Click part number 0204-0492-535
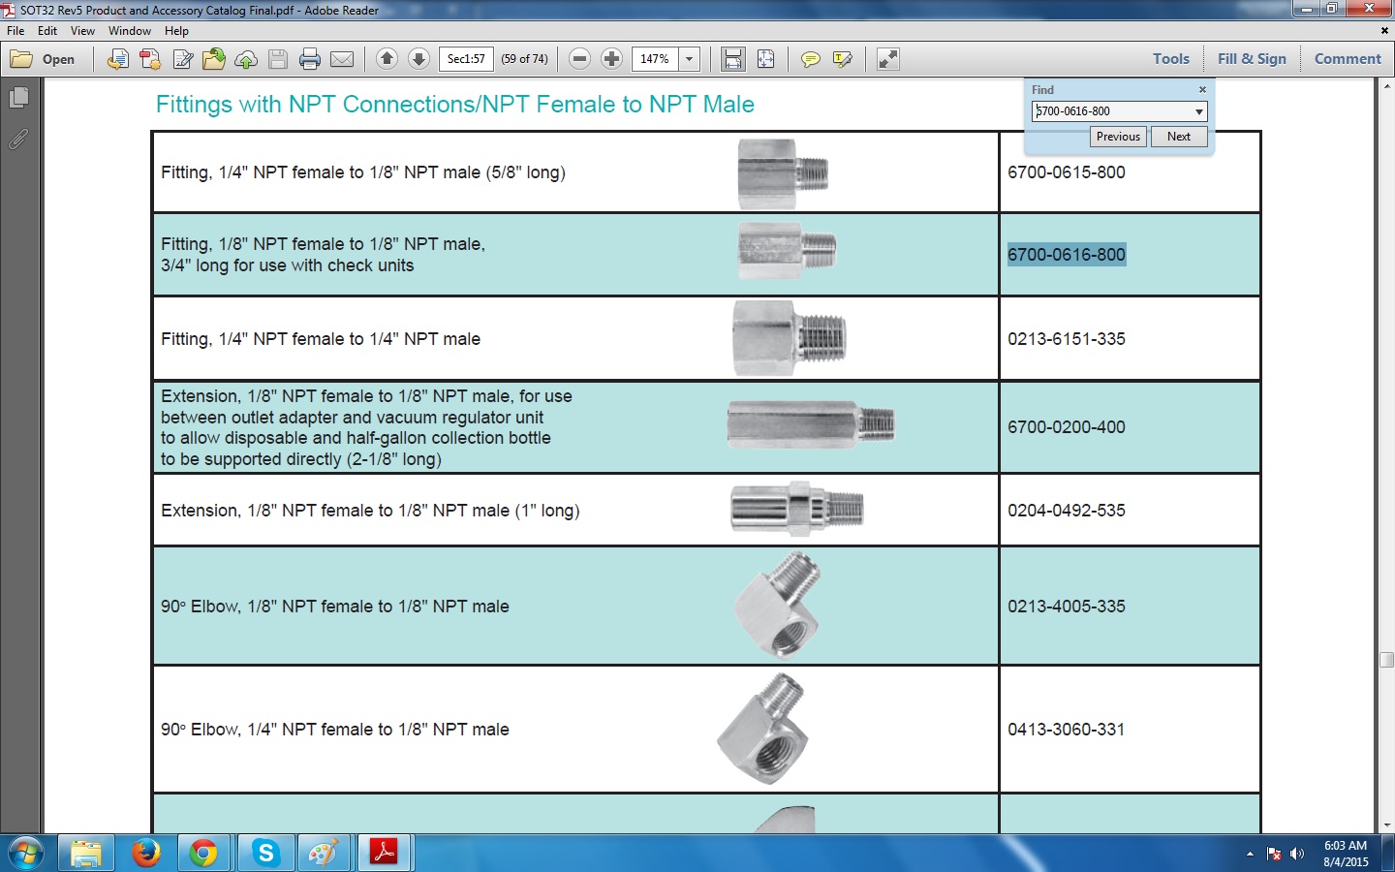 point(1067,511)
